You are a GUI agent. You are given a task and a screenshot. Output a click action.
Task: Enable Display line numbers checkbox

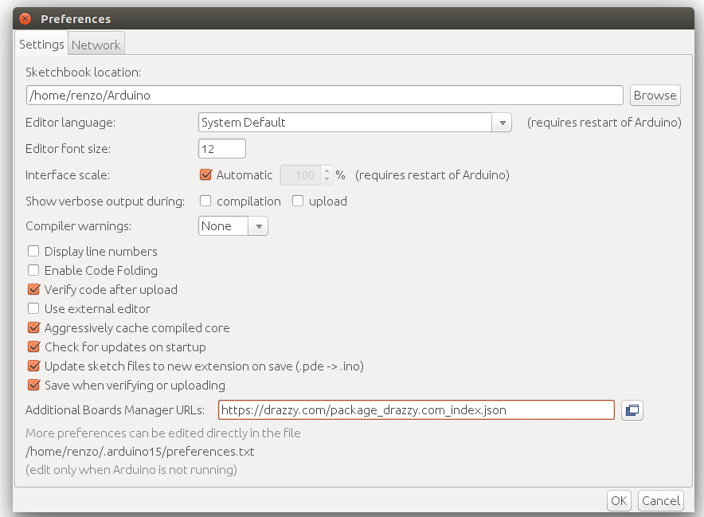[33, 251]
